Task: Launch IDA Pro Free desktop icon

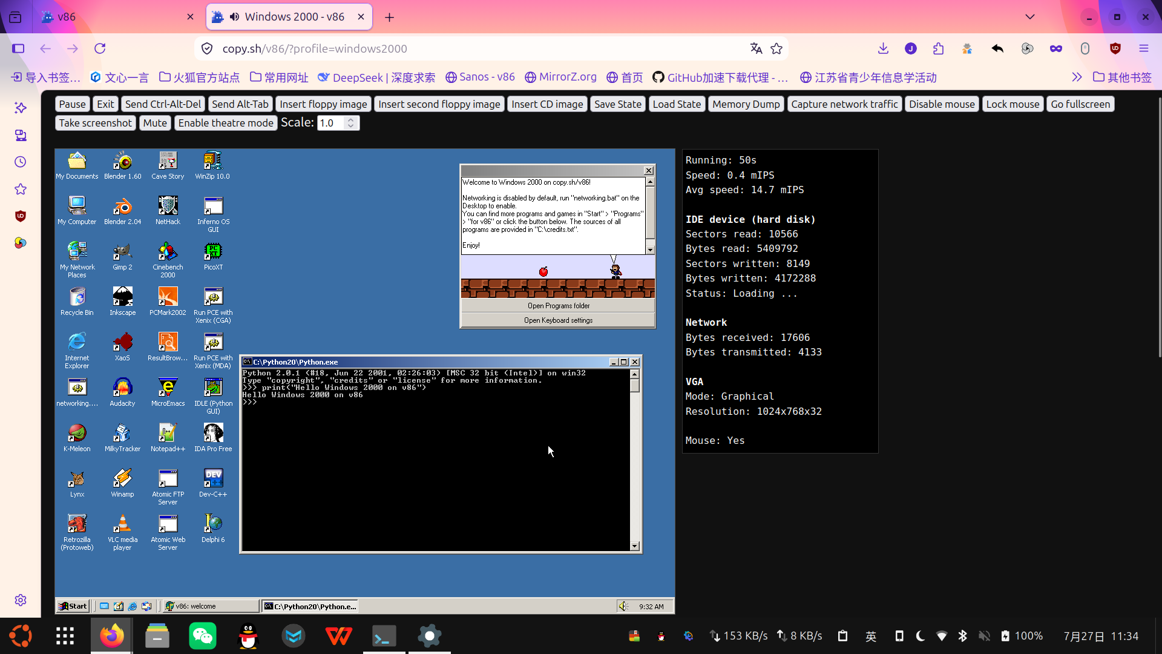Action: pos(213,438)
